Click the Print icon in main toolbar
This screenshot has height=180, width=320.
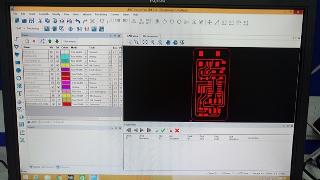(69, 21)
